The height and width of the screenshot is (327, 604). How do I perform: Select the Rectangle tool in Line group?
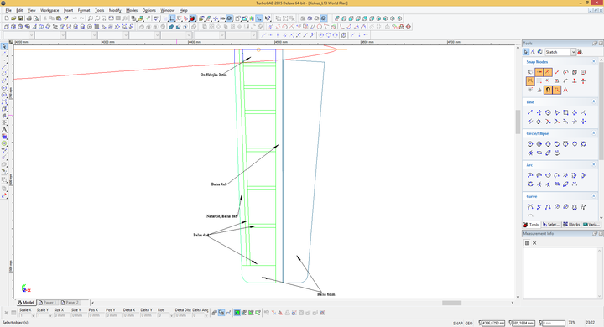point(565,112)
